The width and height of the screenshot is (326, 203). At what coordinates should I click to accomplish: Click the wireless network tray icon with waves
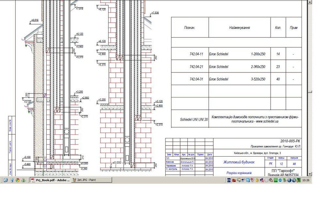[243, 180]
